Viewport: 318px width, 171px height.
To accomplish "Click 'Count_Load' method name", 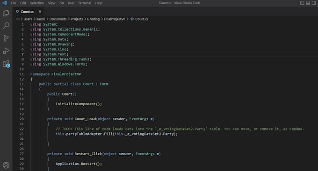I will coord(85,119).
